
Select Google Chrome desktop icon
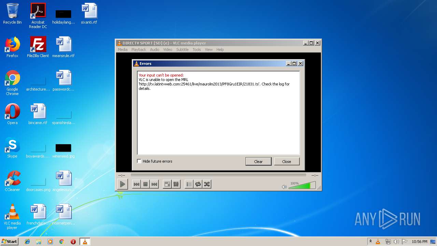tap(12, 83)
